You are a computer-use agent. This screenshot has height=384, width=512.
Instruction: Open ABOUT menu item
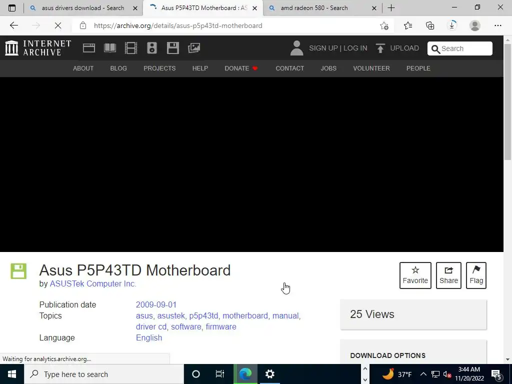pos(83,68)
